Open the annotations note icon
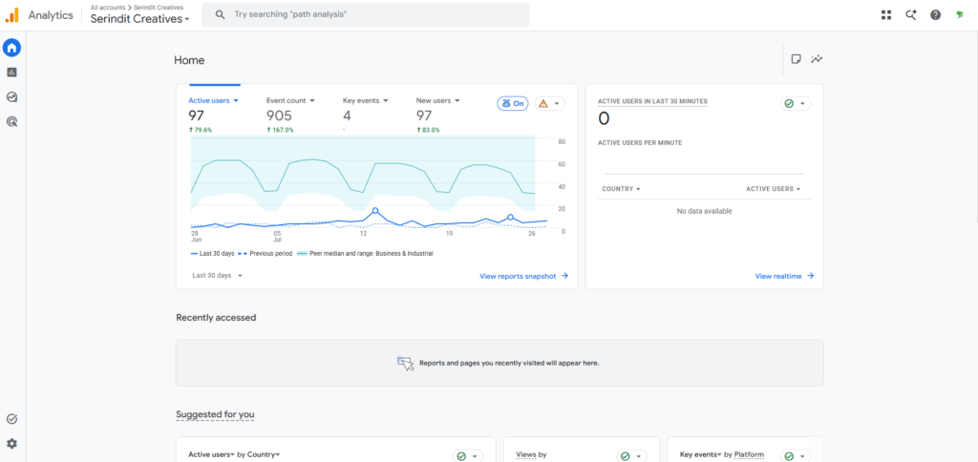This screenshot has height=462, width=978. tap(796, 59)
